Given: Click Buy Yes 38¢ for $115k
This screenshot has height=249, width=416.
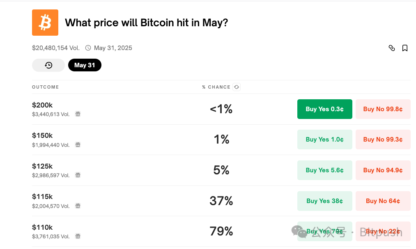Looking at the screenshot, I should coord(324,201).
